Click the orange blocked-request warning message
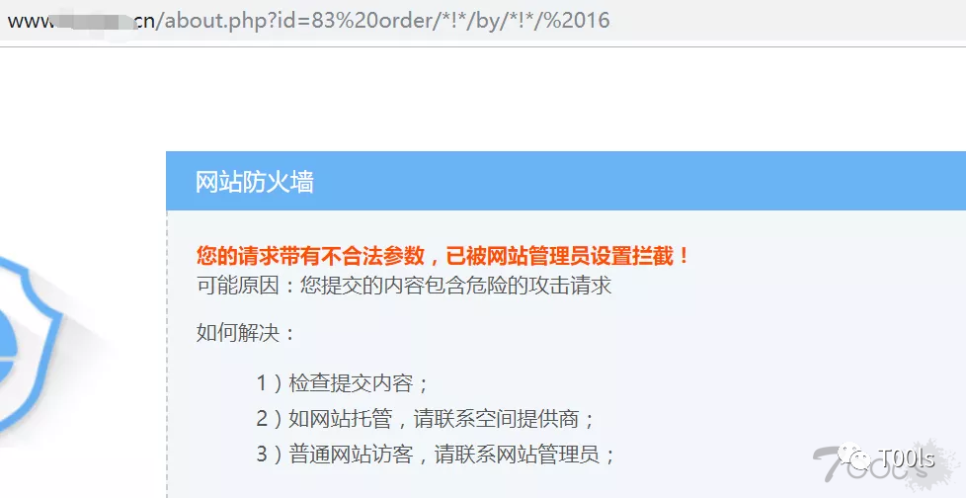The height and width of the screenshot is (498, 966). pos(443,255)
